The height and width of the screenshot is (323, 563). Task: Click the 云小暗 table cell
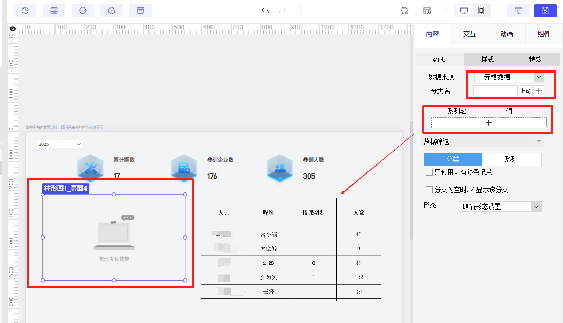tap(269, 234)
